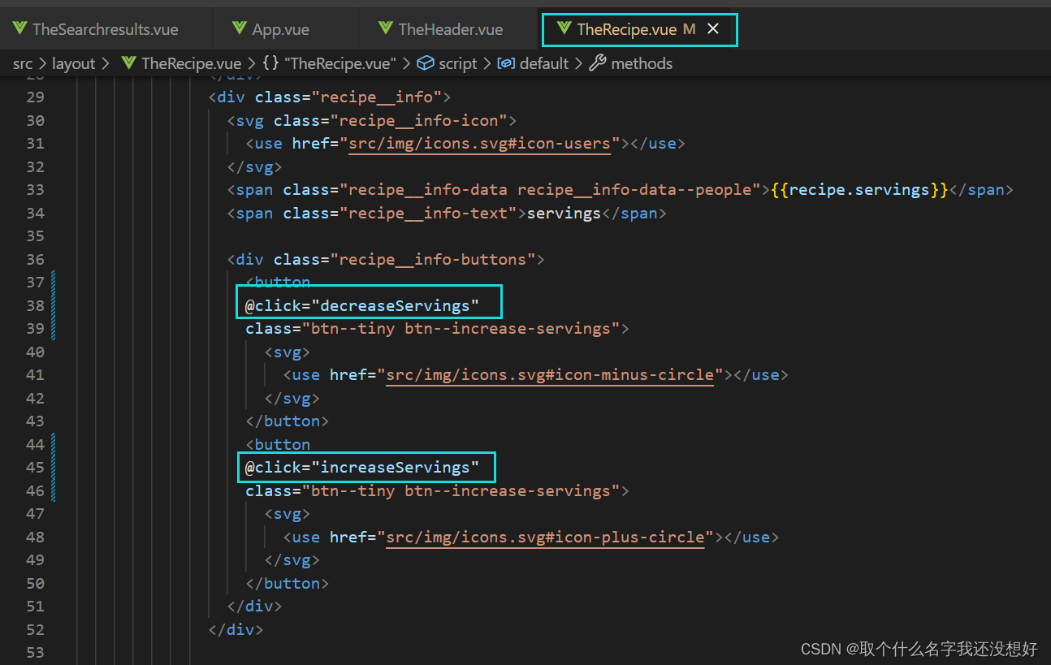Screen dimensions: 1051x665
Task: Click "decreaseServings" handler text
Action: (395, 306)
